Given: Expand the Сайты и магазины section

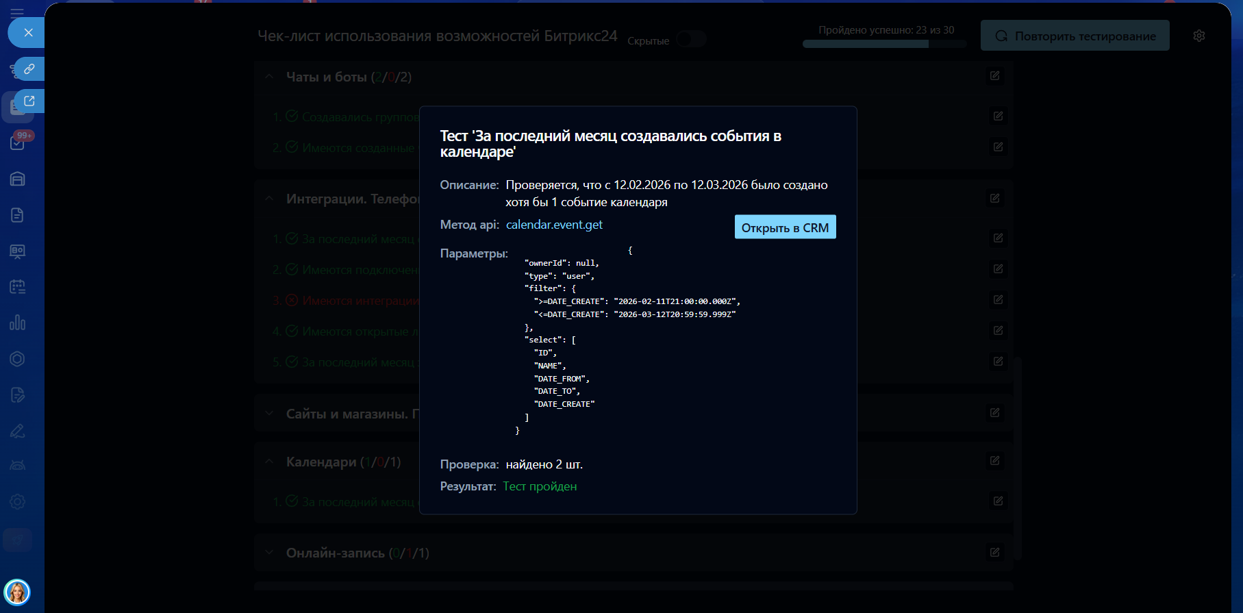Looking at the screenshot, I should [269, 414].
